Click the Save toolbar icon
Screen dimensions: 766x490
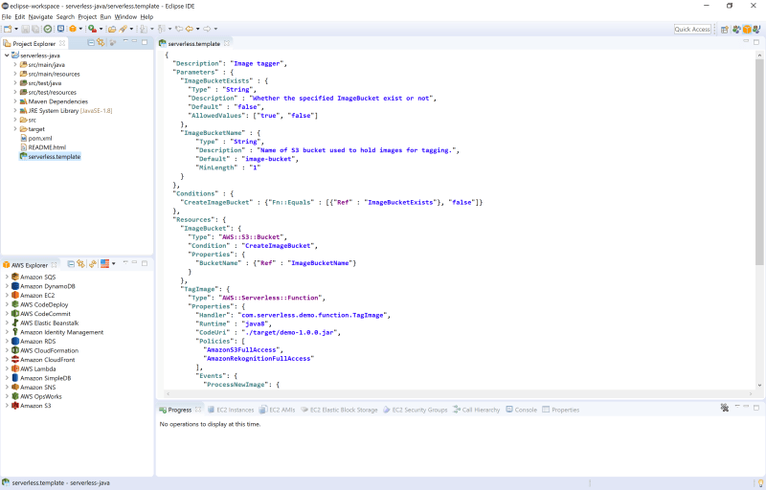click(24, 29)
